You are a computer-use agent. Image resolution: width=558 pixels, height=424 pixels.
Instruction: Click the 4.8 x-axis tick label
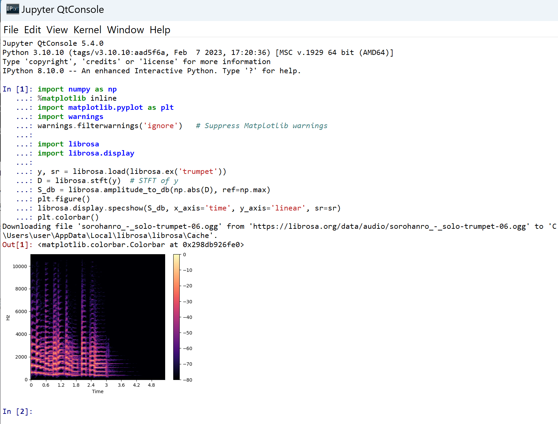[151, 385]
